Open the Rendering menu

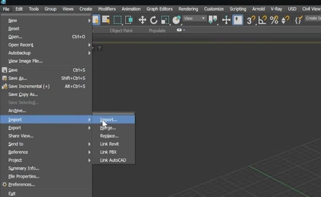(x=188, y=9)
